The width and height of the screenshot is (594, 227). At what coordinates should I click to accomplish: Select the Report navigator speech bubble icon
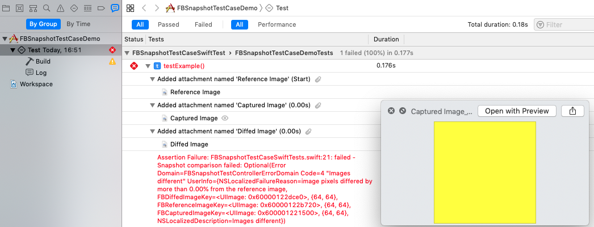tap(115, 8)
